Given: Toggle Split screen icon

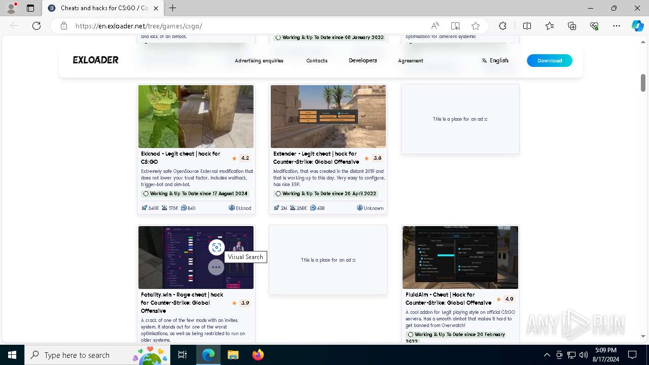Looking at the screenshot, I should click(527, 26).
